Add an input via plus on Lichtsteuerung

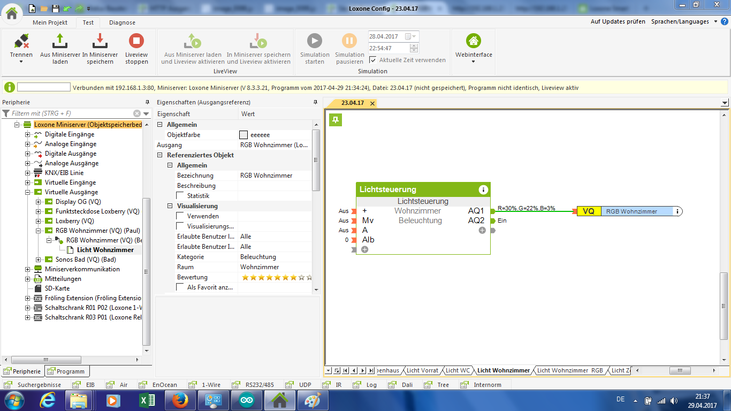365,249
